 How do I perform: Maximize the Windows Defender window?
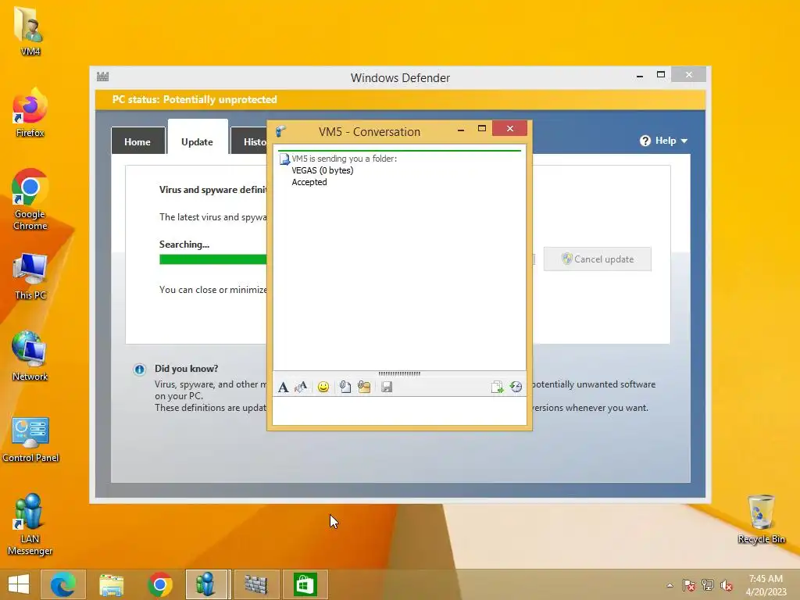point(661,74)
